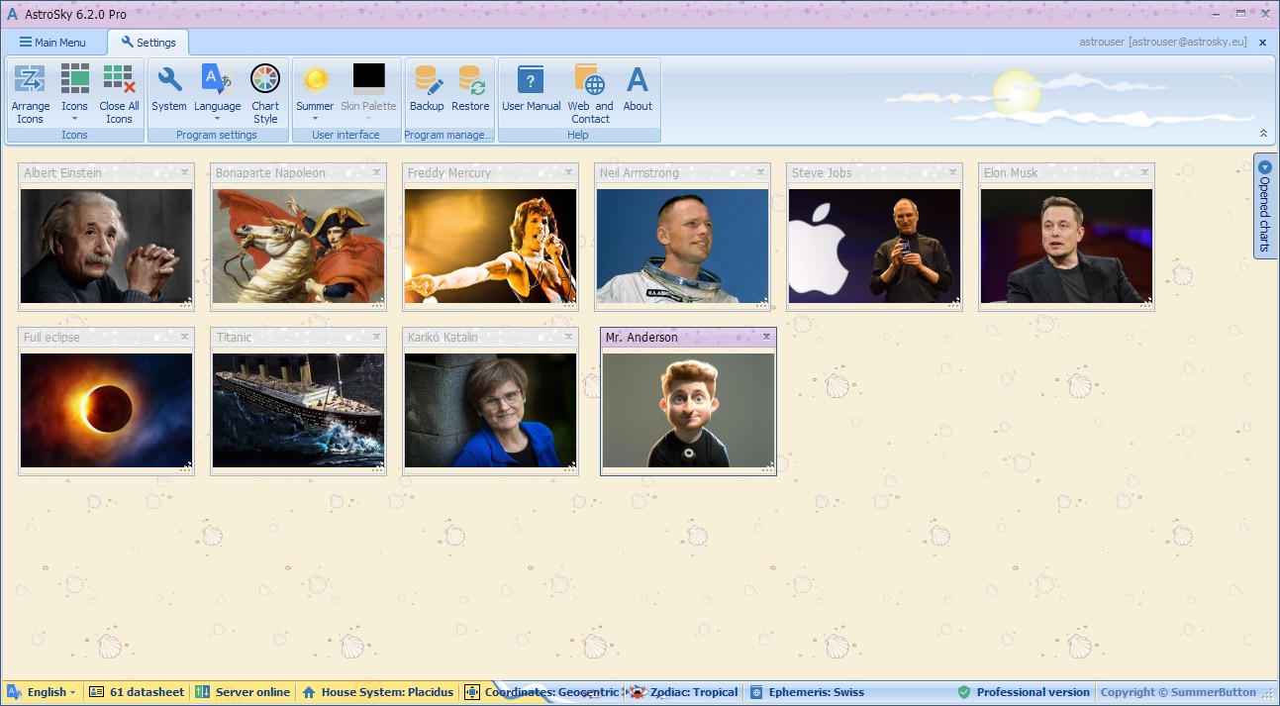Open Albert Einstein chart thumbnail
Screen dimensions: 1280x706
106,246
